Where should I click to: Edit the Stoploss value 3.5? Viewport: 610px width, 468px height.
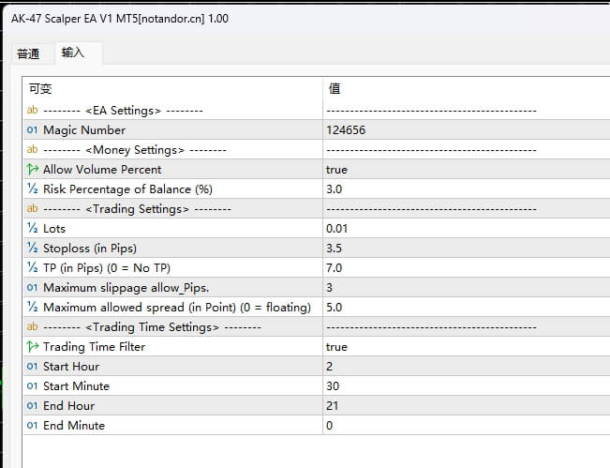(335, 249)
